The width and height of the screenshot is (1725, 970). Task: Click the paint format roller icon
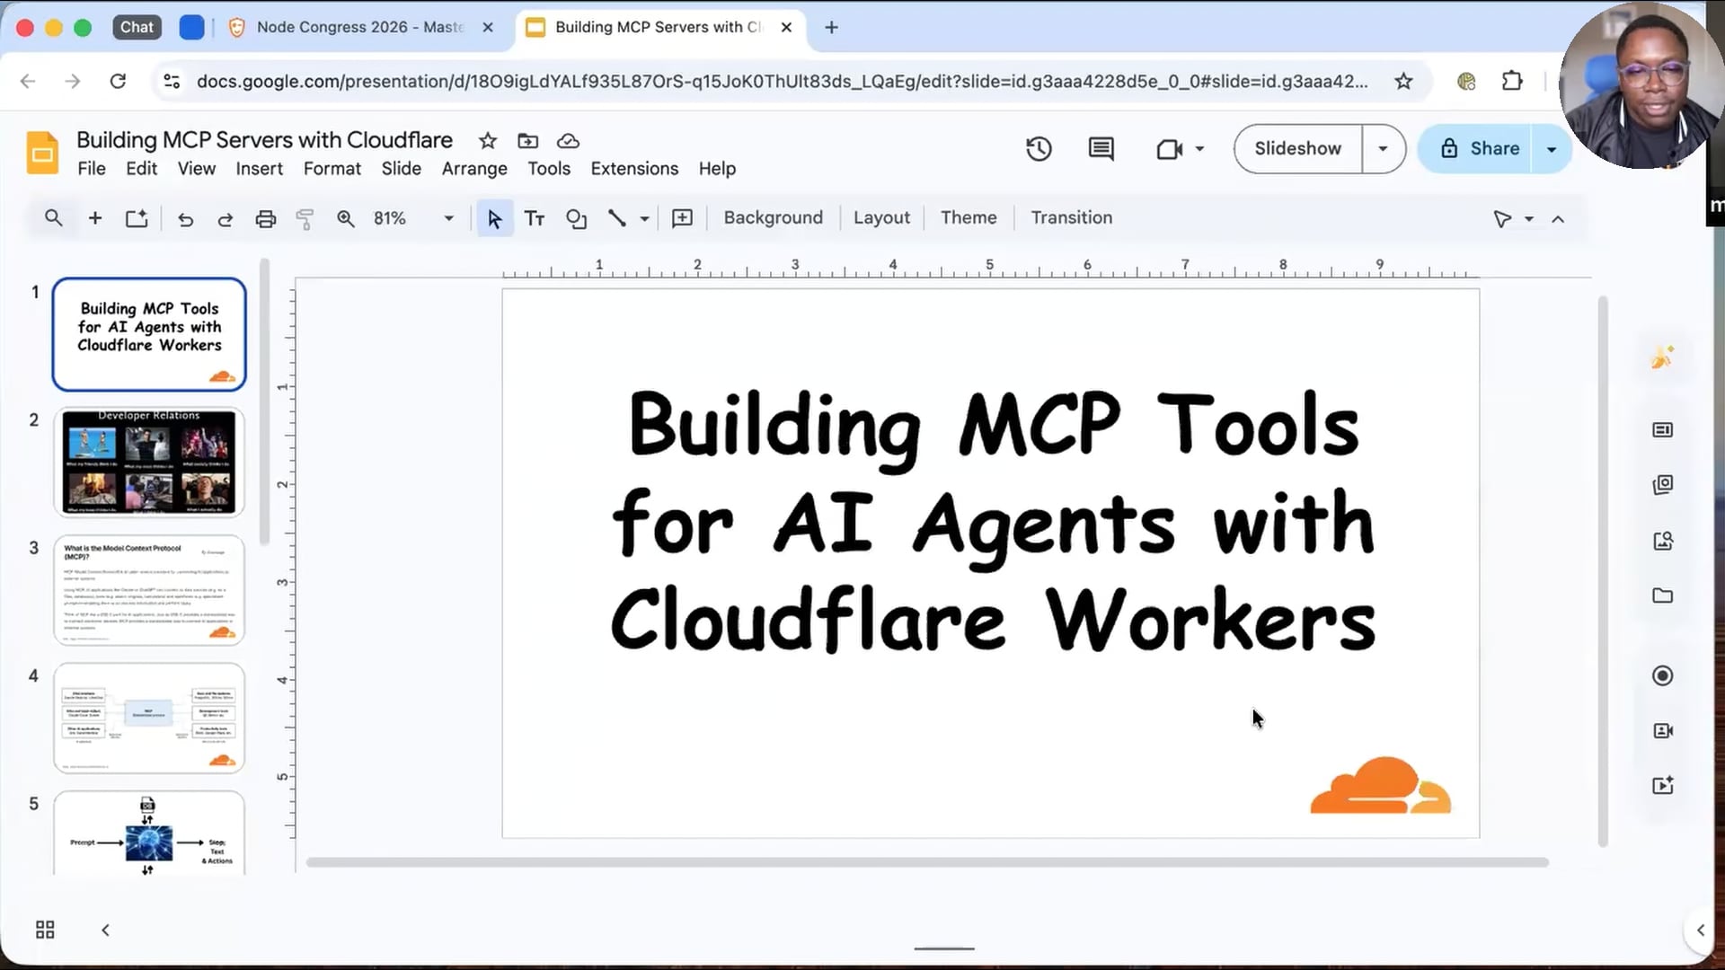coord(305,218)
